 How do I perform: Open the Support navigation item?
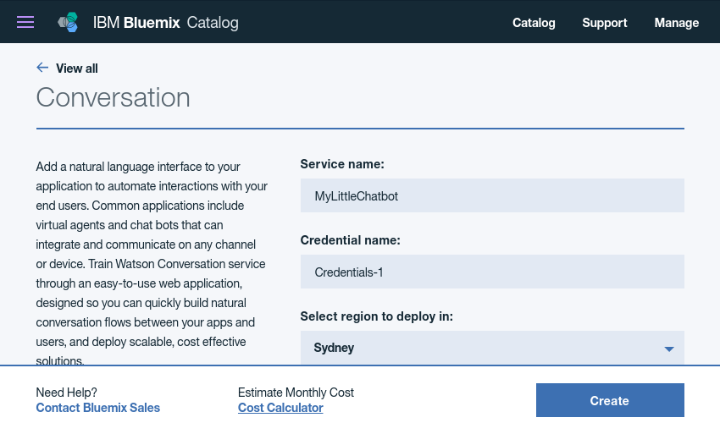coord(605,23)
